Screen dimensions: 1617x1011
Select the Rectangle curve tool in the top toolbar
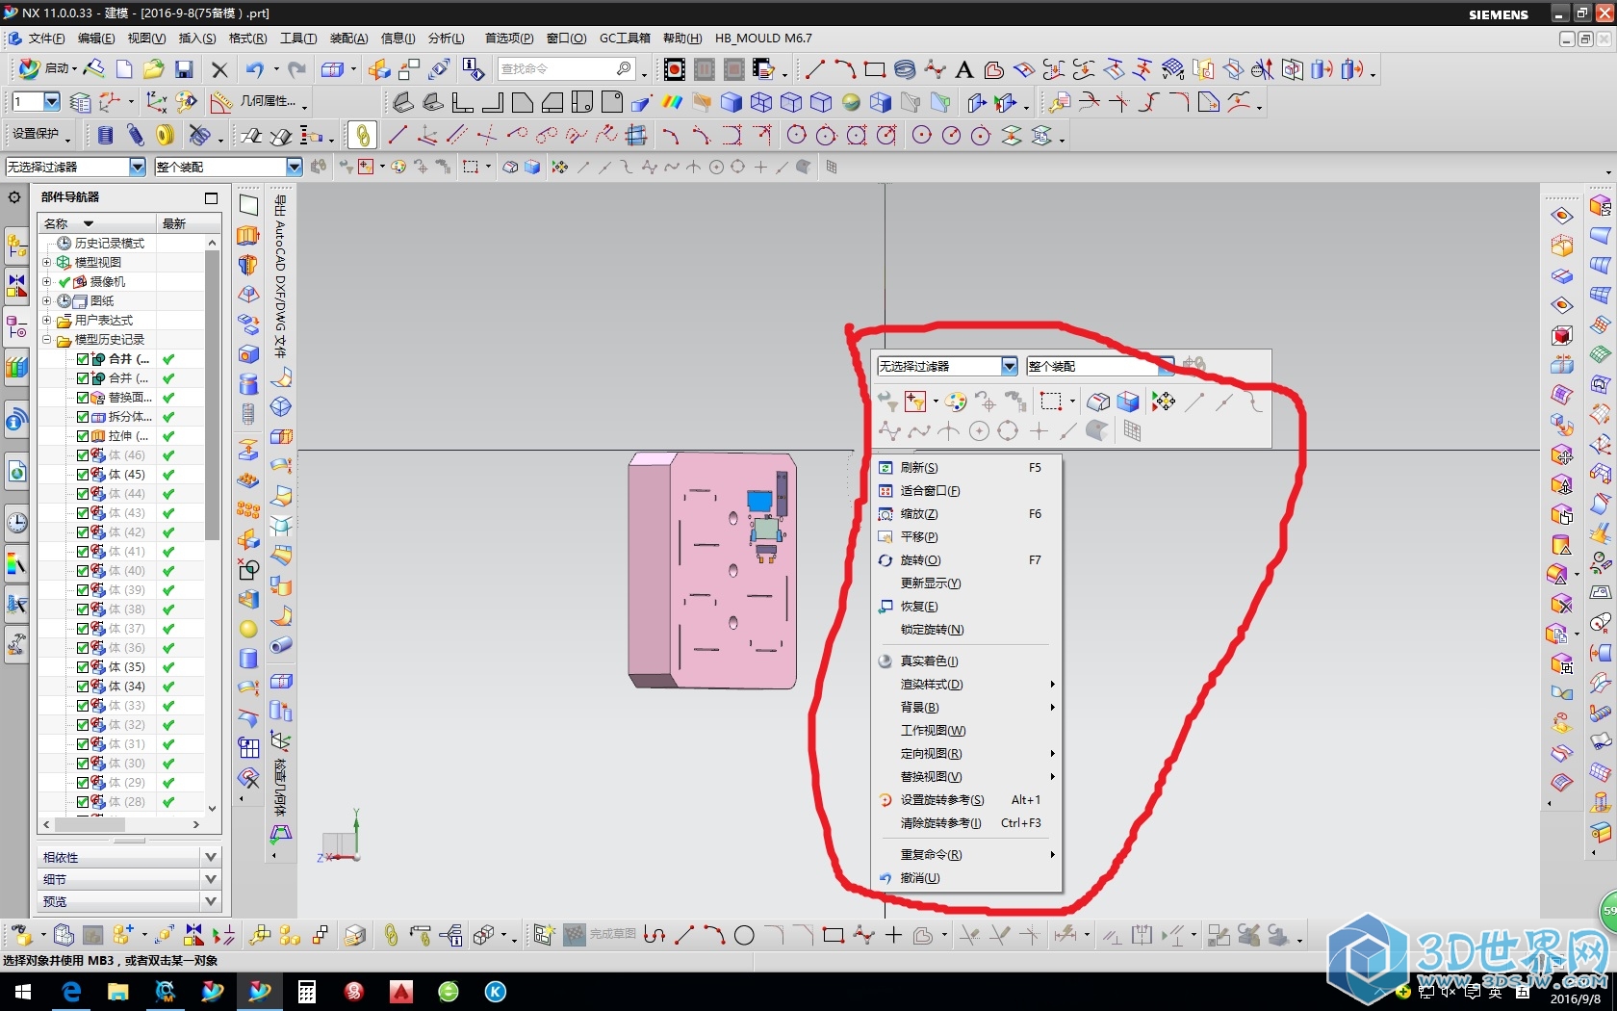tap(875, 69)
